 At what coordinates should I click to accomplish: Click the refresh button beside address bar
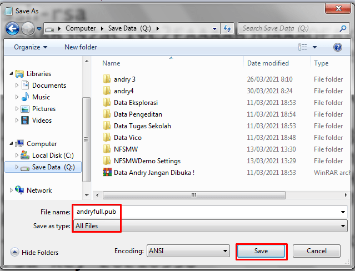[x=227, y=28]
